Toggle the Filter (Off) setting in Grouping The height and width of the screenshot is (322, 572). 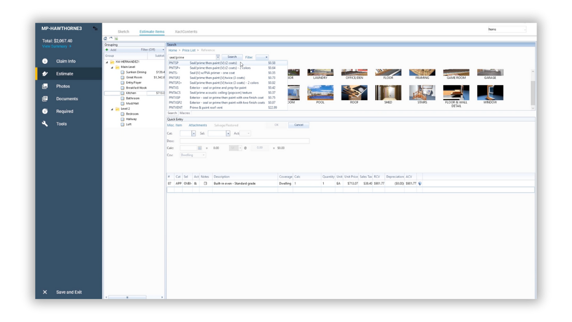(x=147, y=49)
